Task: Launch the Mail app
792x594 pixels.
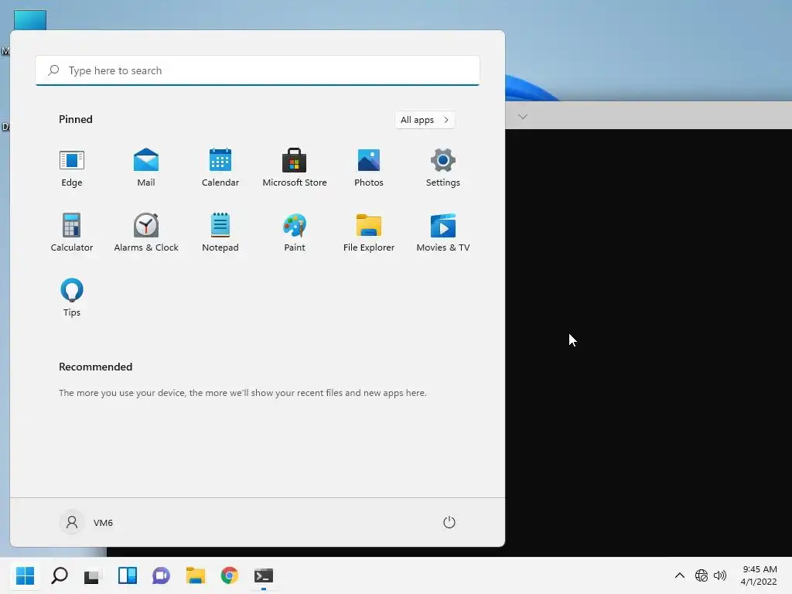Action: pyautogui.click(x=146, y=168)
